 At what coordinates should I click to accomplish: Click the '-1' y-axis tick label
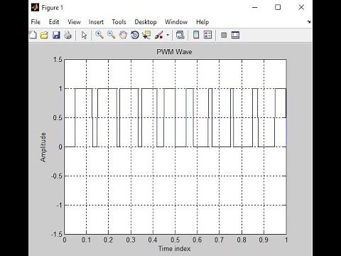[x=59, y=206]
